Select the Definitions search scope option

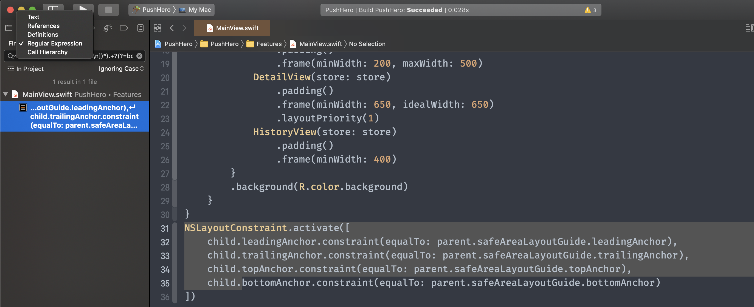[42, 34]
